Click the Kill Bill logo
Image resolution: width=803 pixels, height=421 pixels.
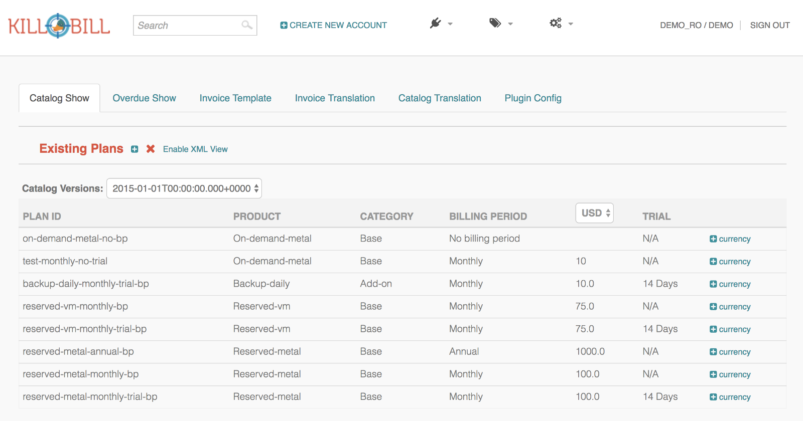59,26
